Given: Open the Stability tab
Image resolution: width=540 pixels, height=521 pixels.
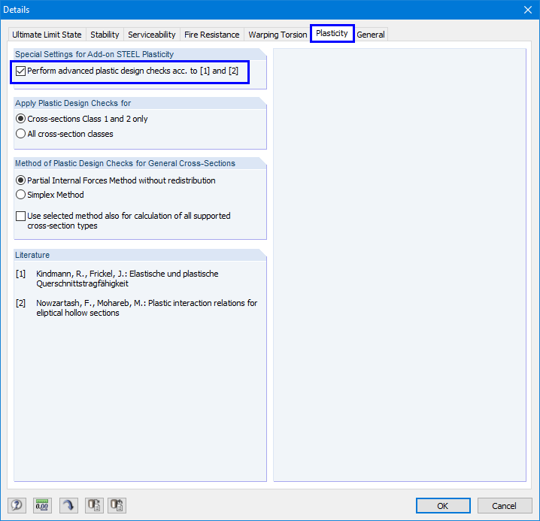Looking at the screenshot, I should [105, 35].
